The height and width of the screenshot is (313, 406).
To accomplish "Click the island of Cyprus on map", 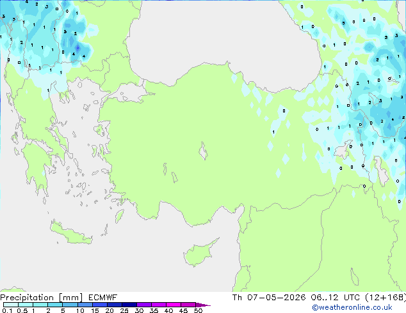I will tap(199, 254).
